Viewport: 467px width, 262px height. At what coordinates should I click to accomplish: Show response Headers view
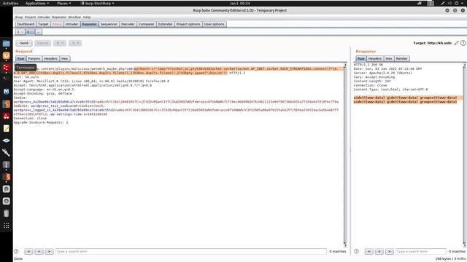pyautogui.click(x=374, y=58)
